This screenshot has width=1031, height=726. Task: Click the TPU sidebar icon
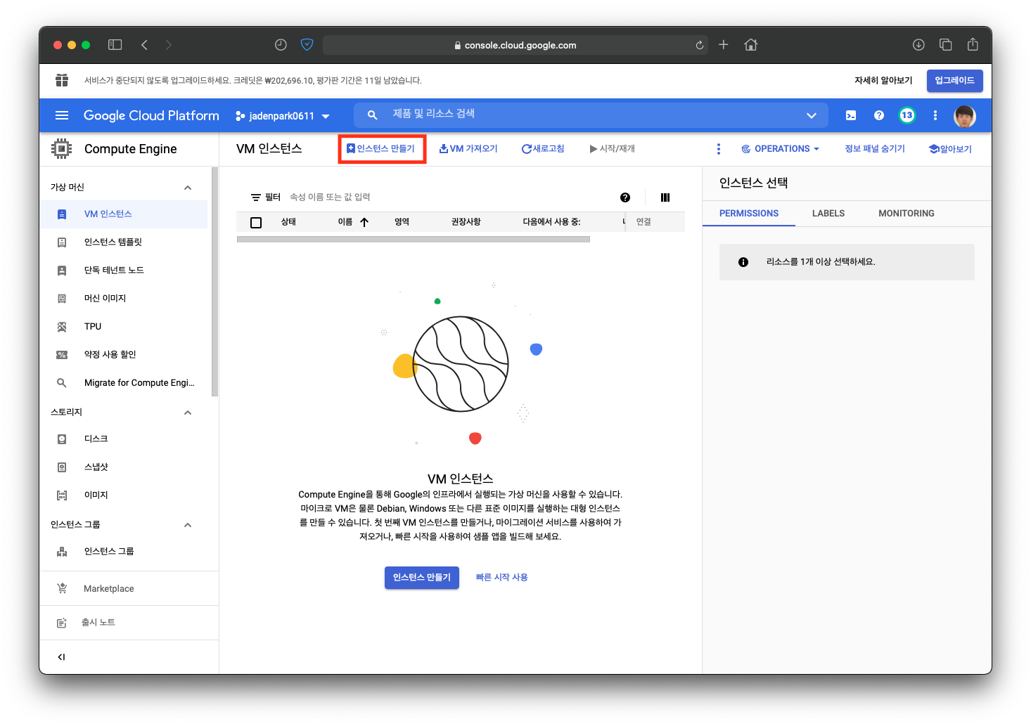click(62, 327)
